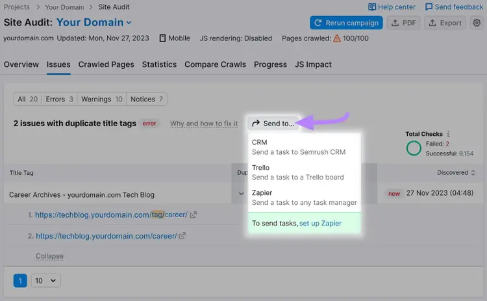This screenshot has width=487, height=301.
Task: Switch to the Overview tab
Action: tap(21, 64)
